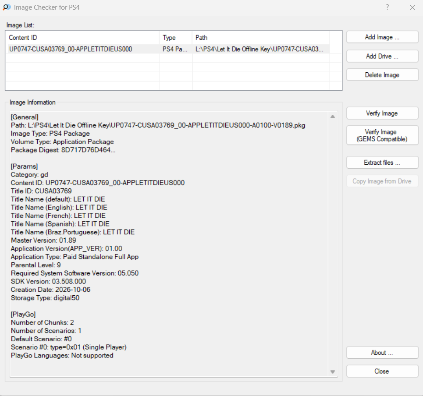Click the 'Package Digest: 8D717D76D464...' line
Viewport: 423px width, 396px height.
point(63,150)
